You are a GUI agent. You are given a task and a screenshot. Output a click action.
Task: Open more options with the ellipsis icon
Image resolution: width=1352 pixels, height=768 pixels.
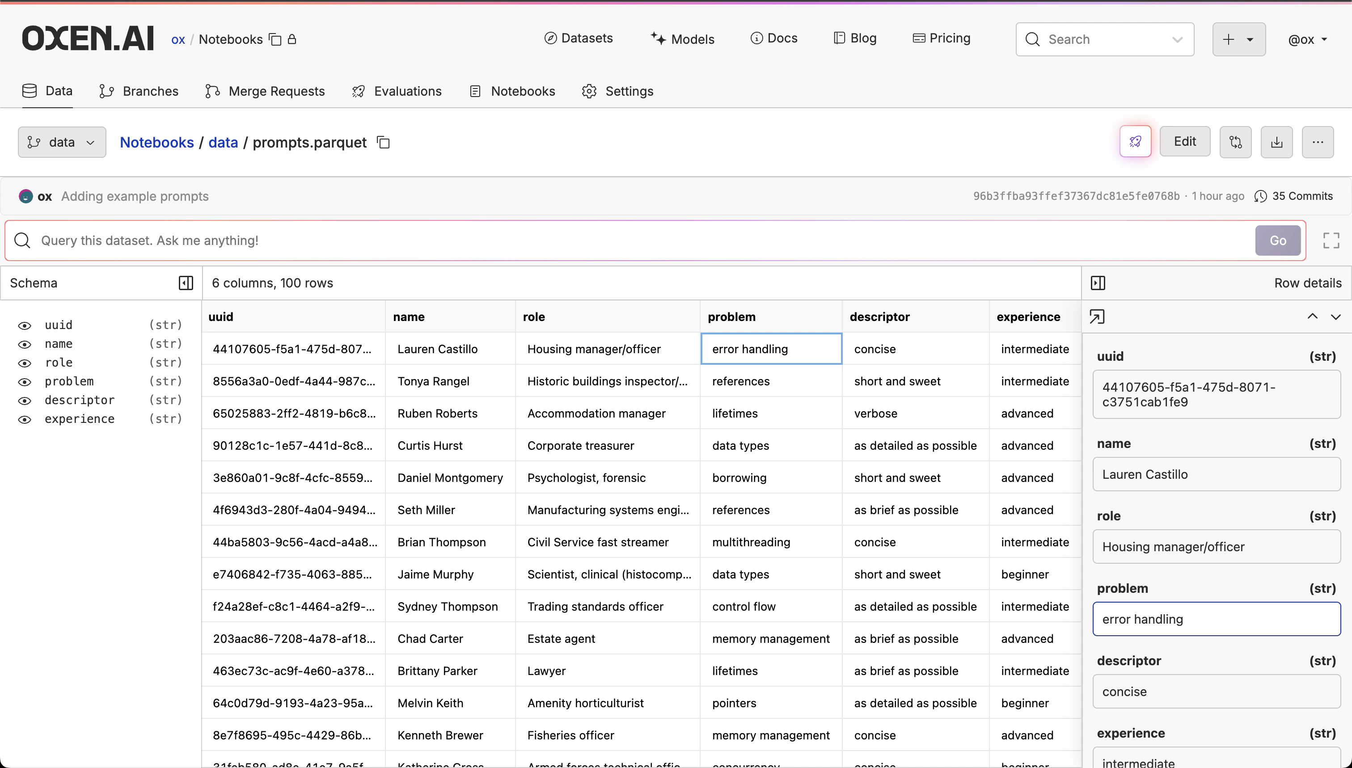tap(1317, 141)
